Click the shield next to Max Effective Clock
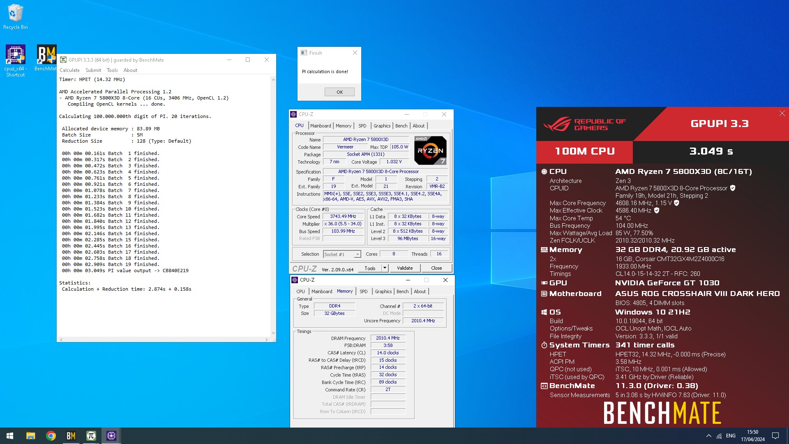 tap(657, 210)
